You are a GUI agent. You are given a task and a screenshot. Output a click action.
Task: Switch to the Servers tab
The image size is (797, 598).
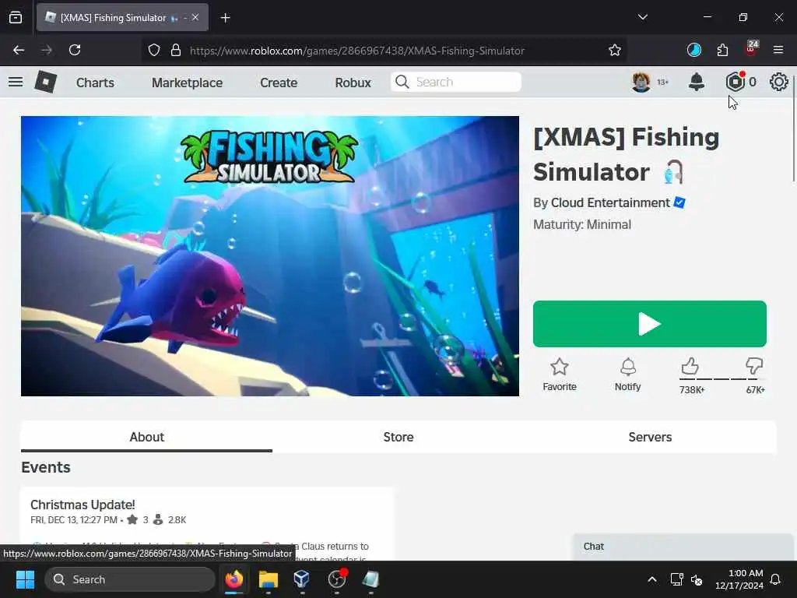(650, 437)
